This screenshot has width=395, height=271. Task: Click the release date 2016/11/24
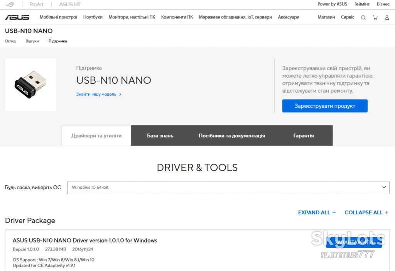click(x=83, y=249)
